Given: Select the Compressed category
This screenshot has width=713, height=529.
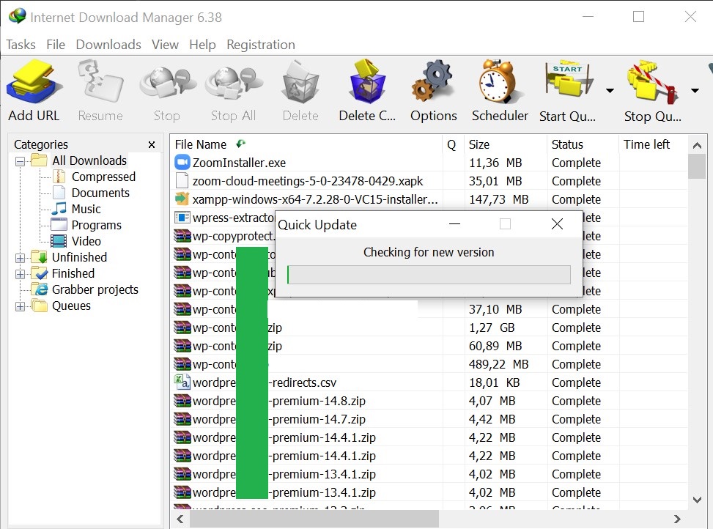Looking at the screenshot, I should pyautogui.click(x=103, y=177).
